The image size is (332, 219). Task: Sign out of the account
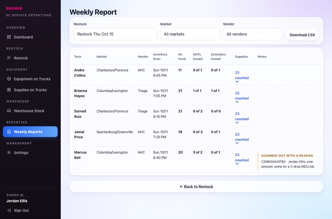point(30,210)
